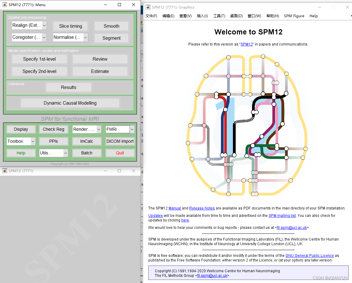The width and height of the screenshot is (352, 283).
Task: Click the Display button
Action: coord(21,129)
